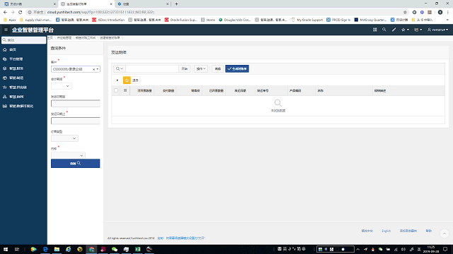Click the Go button beside the grid search box
453x254 pixels.
point(184,69)
